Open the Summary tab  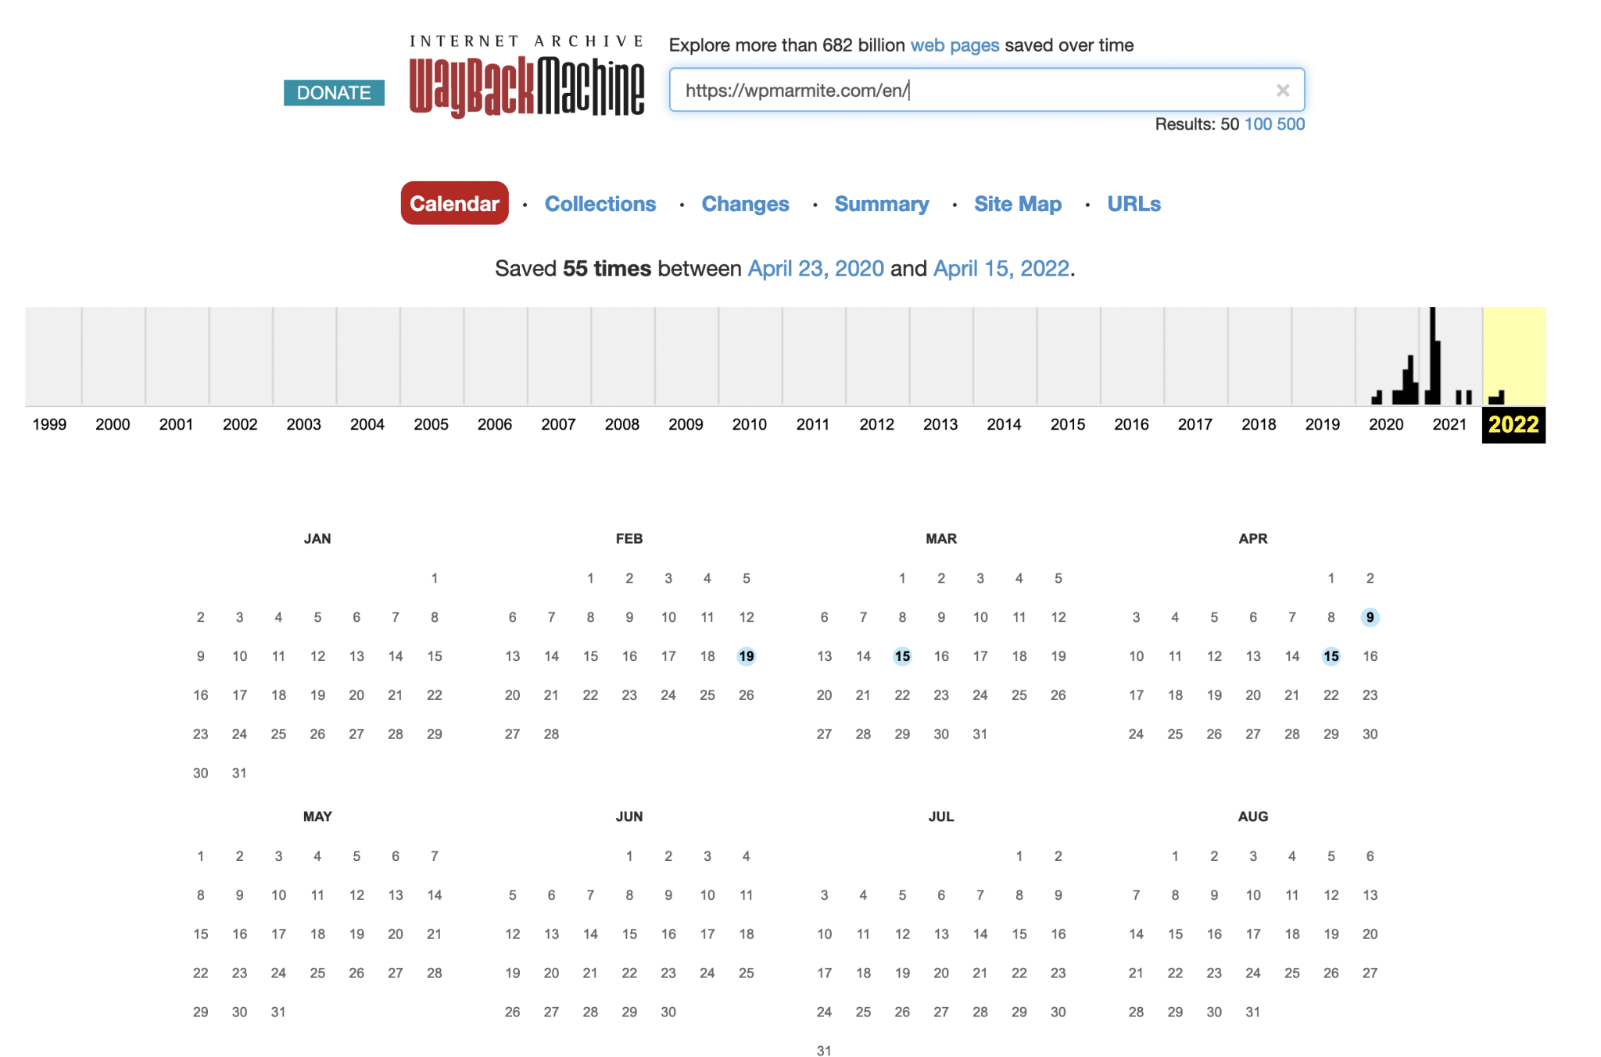point(882,204)
